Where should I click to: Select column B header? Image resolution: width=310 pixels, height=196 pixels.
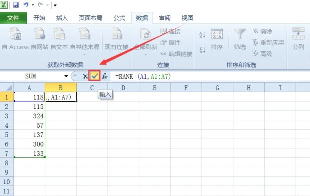tap(61, 88)
